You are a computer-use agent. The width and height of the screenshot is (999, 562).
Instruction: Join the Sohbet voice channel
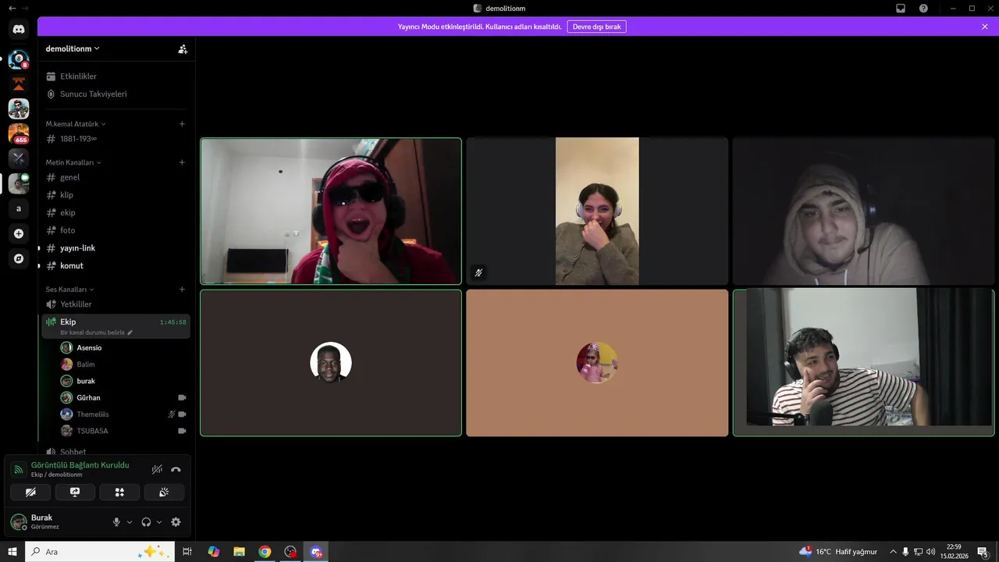click(116, 451)
